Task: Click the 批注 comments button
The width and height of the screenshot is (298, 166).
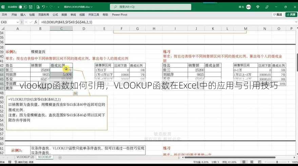Action: point(278,15)
